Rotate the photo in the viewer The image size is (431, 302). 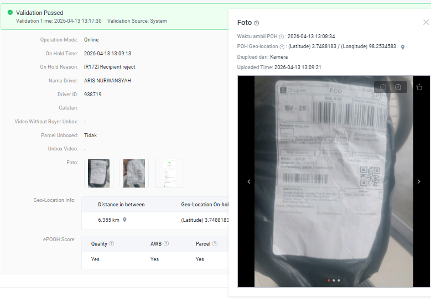point(419,87)
